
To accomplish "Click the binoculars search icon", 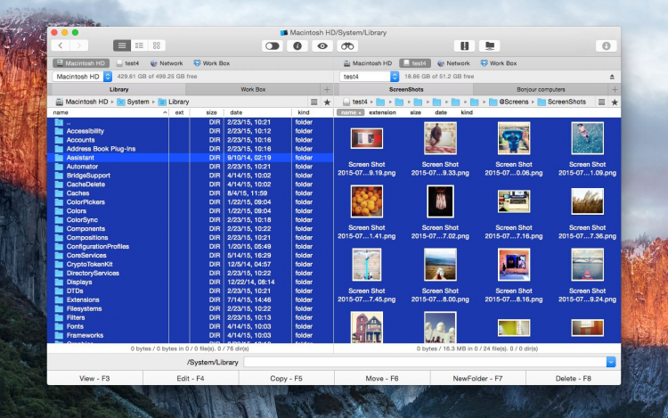I will pos(348,45).
